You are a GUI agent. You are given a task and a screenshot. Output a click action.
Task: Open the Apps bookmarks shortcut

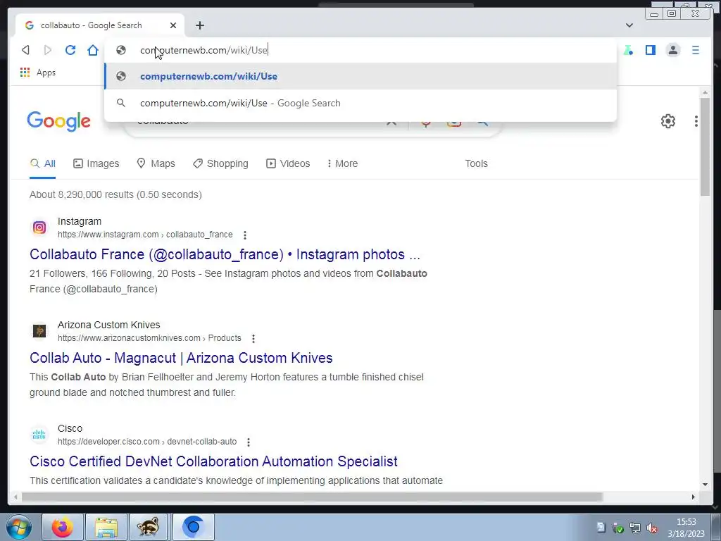click(38, 73)
